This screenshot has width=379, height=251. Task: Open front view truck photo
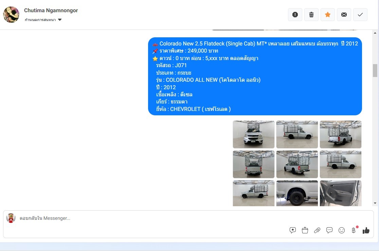254,134
